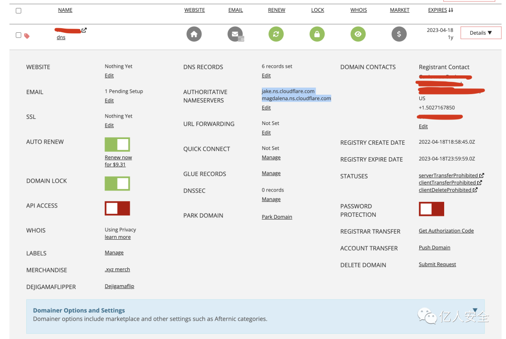Image resolution: width=506 pixels, height=339 pixels.
Task: Collapse the Details dropdown button
Action: click(481, 33)
